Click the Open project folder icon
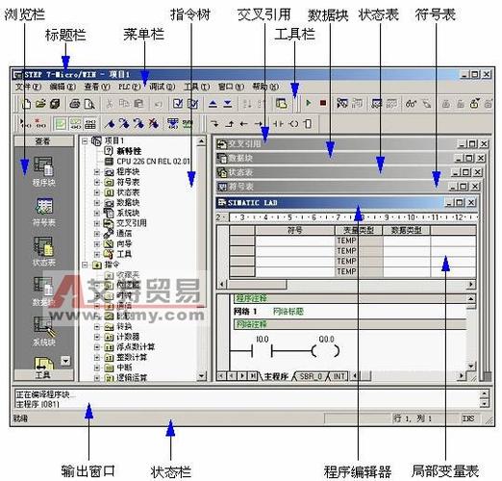The height and width of the screenshot is (481, 502). [40, 104]
